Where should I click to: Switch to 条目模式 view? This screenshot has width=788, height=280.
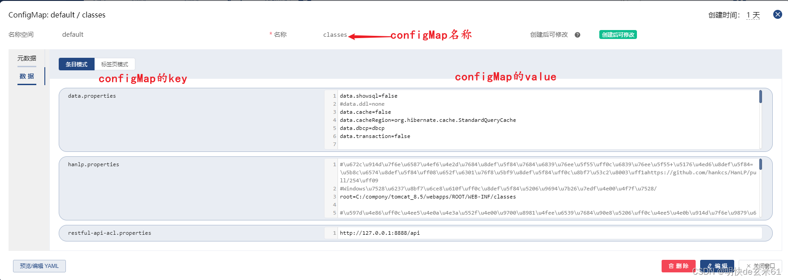[77, 64]
